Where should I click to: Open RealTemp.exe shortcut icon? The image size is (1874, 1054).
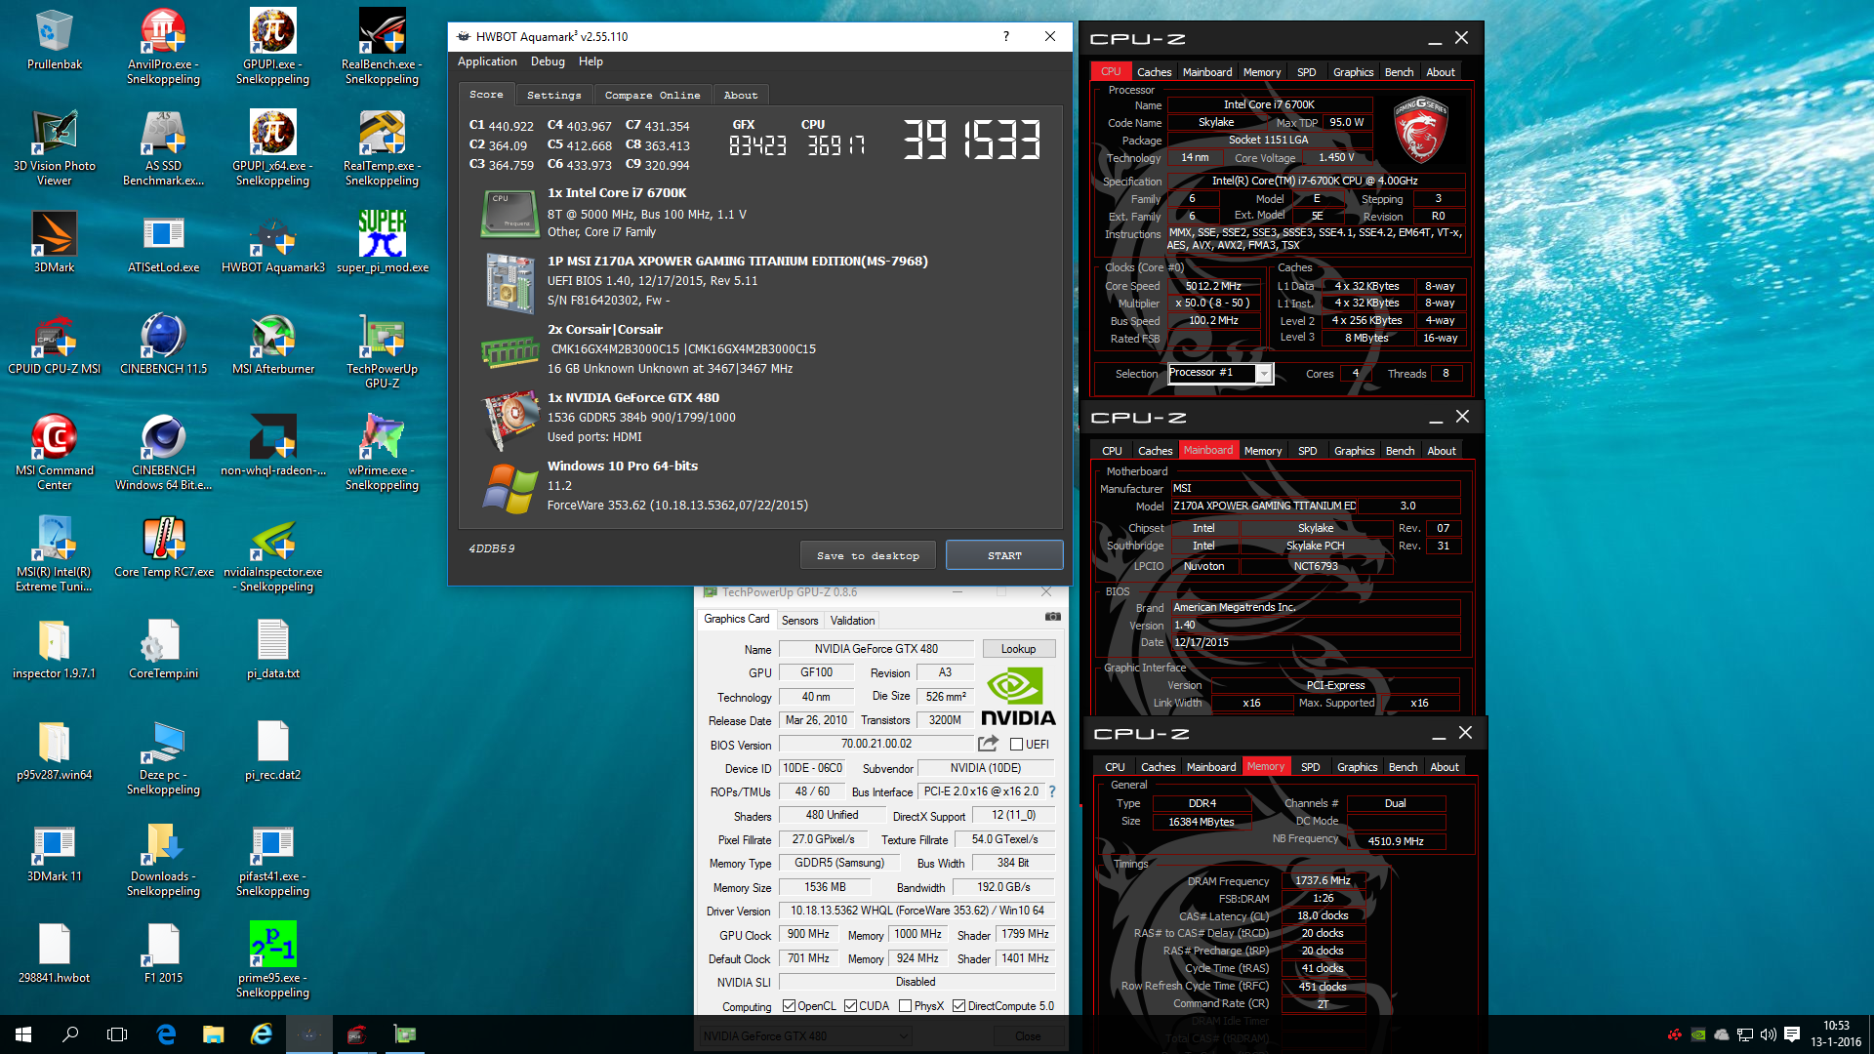(382, 148)
